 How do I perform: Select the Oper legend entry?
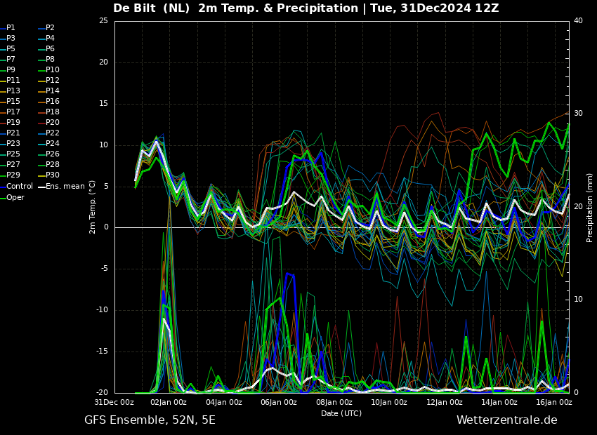coord(12,197)
